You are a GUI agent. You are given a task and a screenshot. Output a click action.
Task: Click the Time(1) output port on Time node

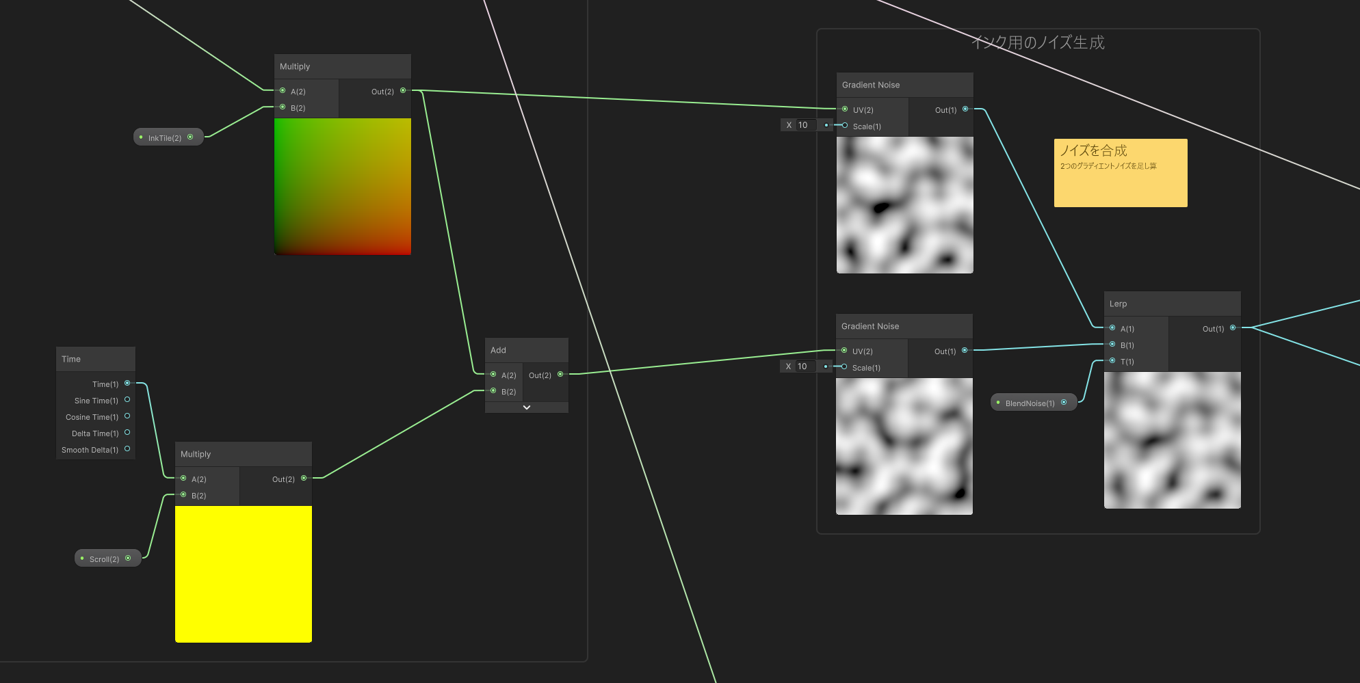(127, 384)
